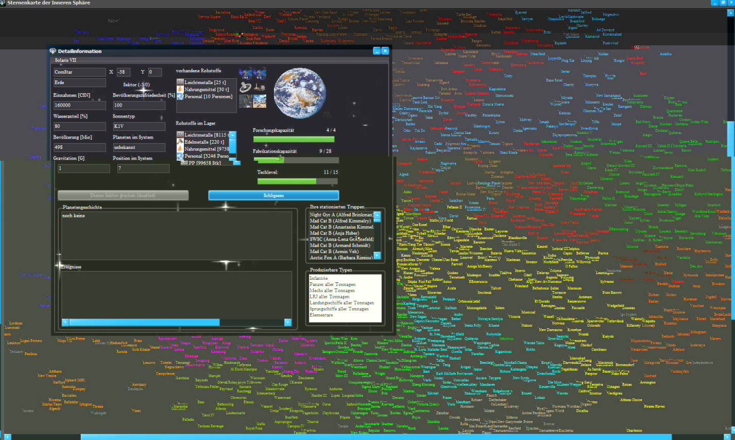Image resolution: width=735 pixels, height=440 pixels.
Task: Click the disabled Diesen Sektor drucken button
Action: (x=123, y=195)
